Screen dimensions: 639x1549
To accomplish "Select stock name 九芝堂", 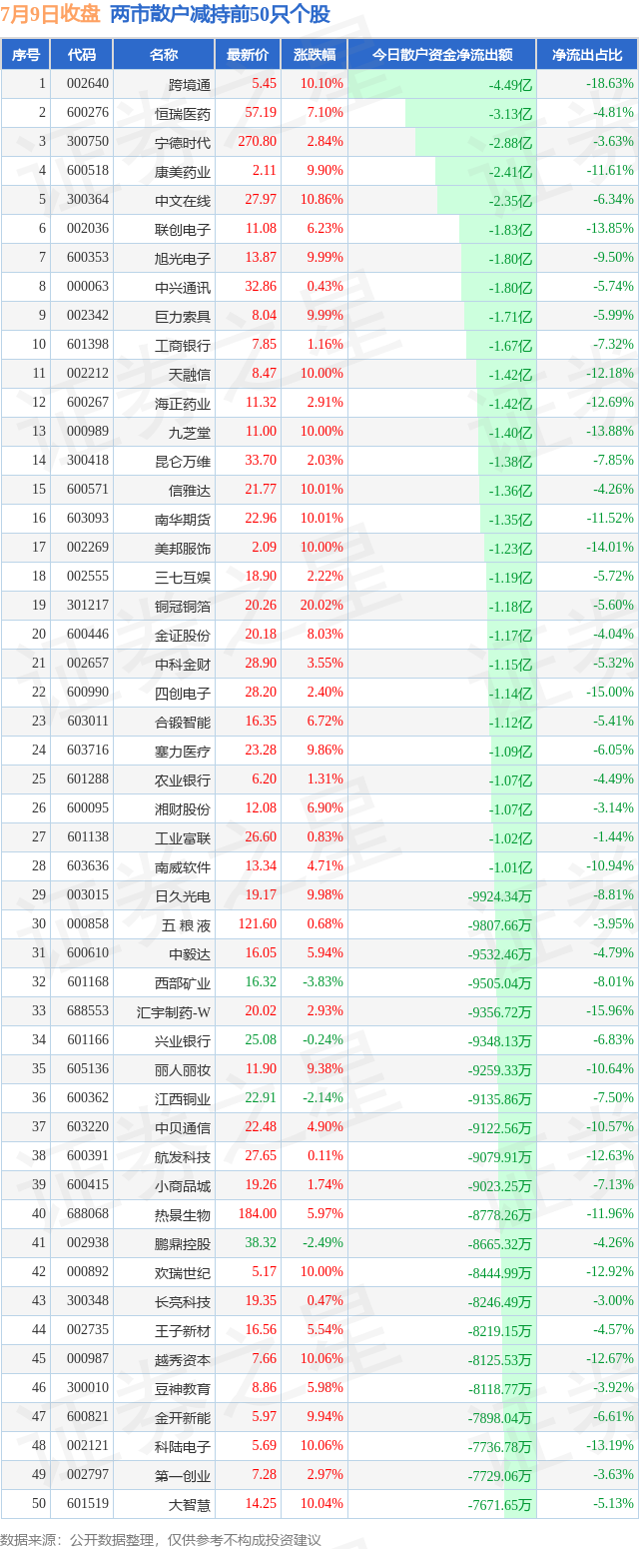I will click(190, 432).
